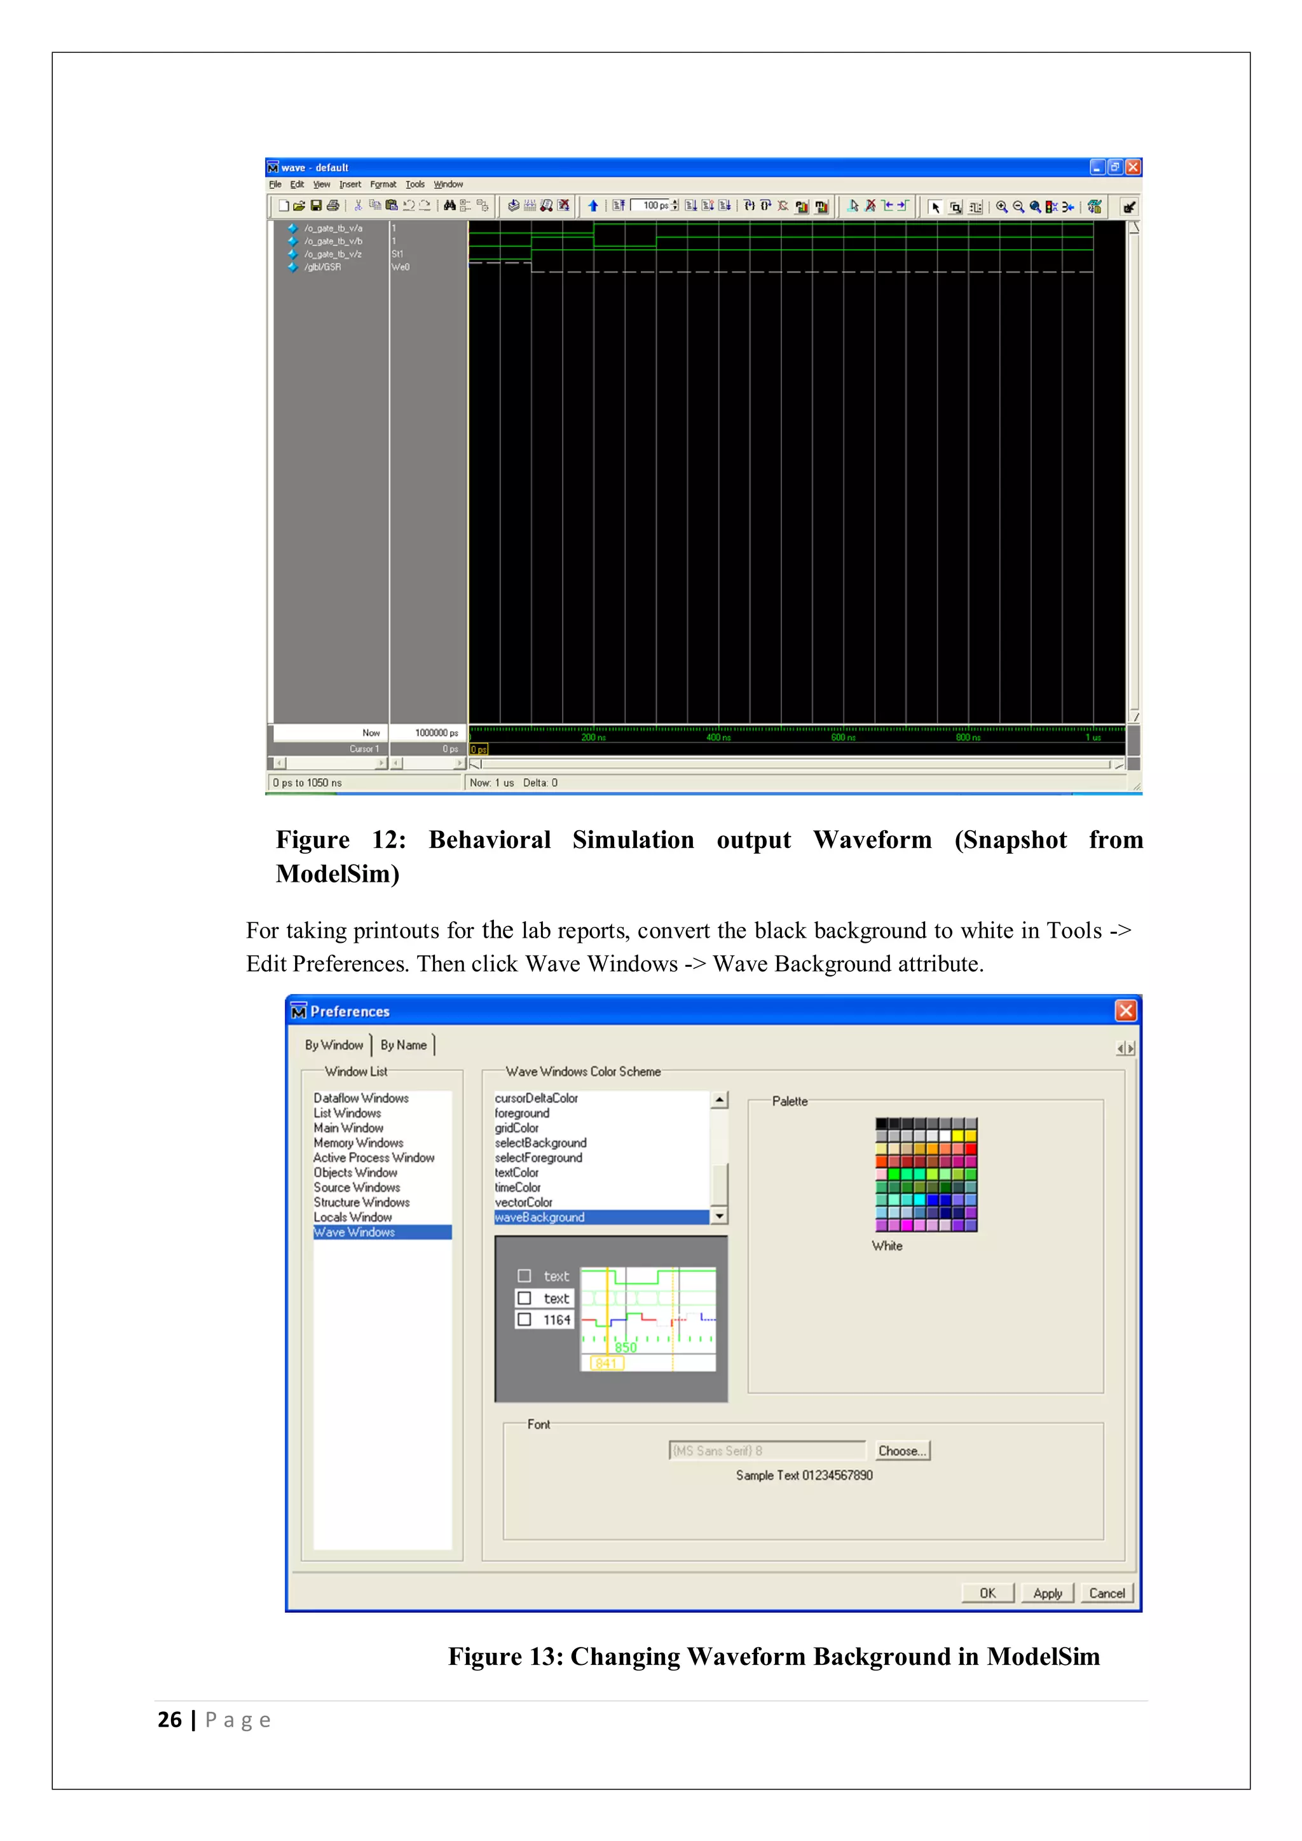This screenshot has height=1841, width=1302.
Task: Open the Insert menu in wave window
Action: (350, 184)
